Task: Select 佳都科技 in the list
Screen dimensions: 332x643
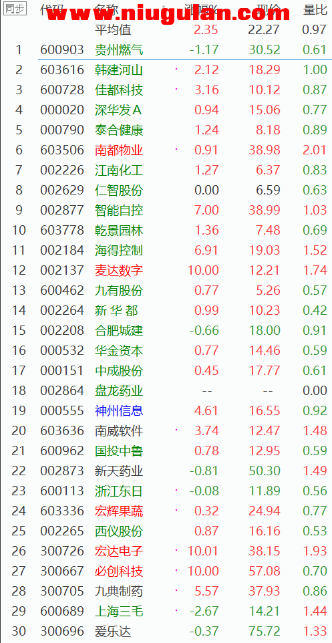Action: click(119, 90)
